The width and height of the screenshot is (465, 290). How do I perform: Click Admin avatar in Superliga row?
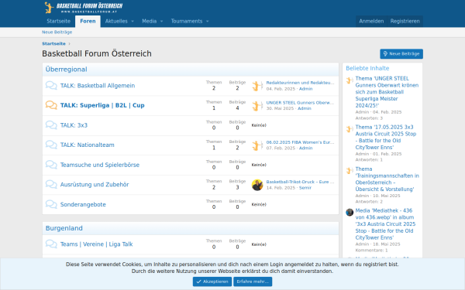point(257,106)
